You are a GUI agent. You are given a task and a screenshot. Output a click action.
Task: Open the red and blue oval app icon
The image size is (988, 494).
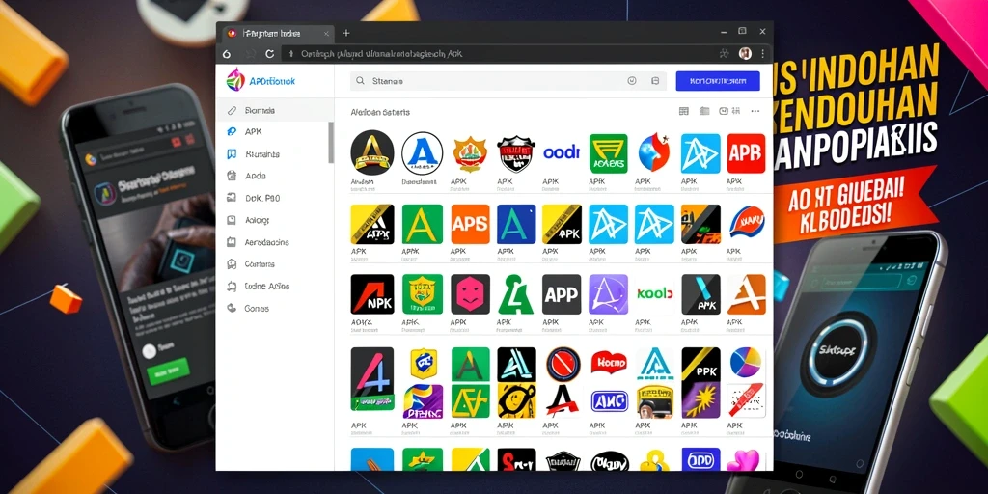[x=747, y=224]
